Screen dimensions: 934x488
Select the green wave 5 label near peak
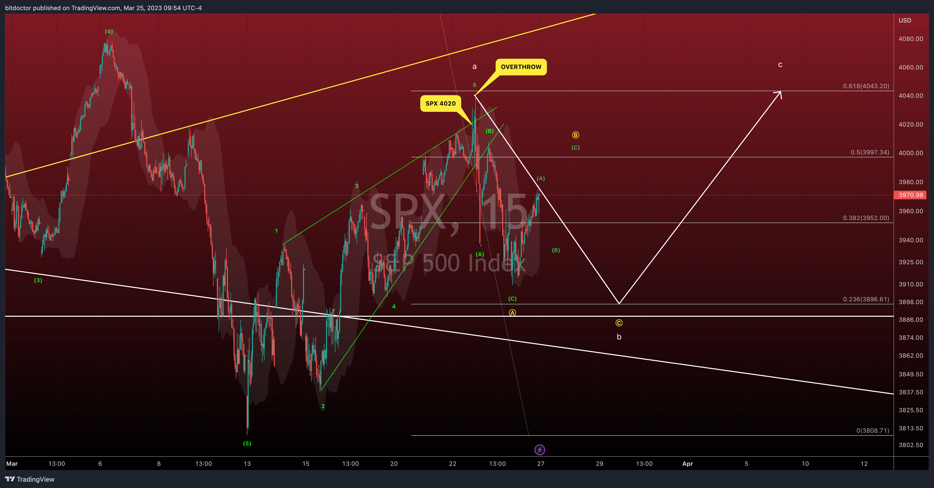[x=474, y=85]
